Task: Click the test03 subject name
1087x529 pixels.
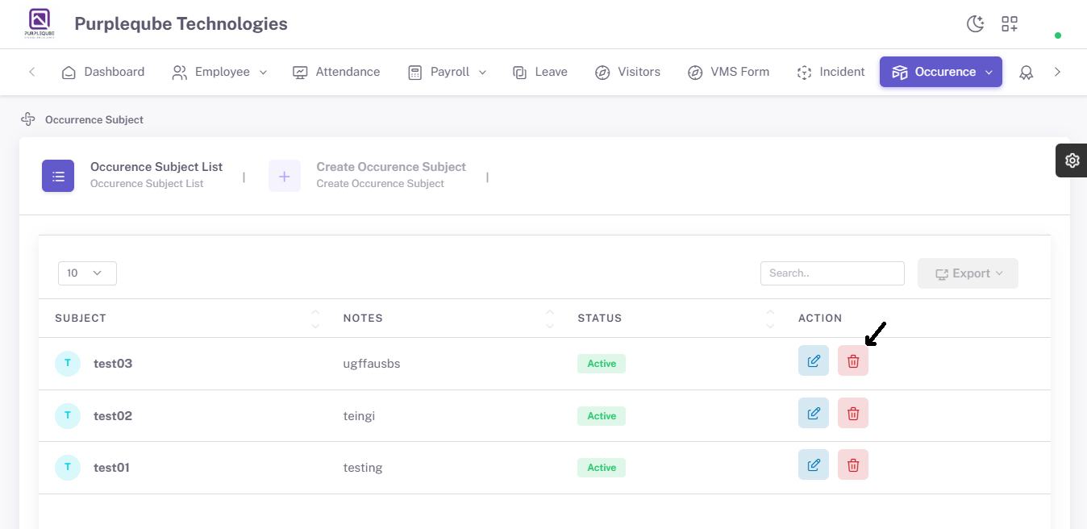Action: (x=113, y=364)
